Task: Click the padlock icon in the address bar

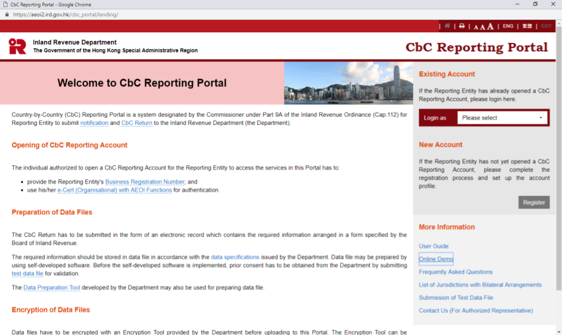Action: [7, 14]
